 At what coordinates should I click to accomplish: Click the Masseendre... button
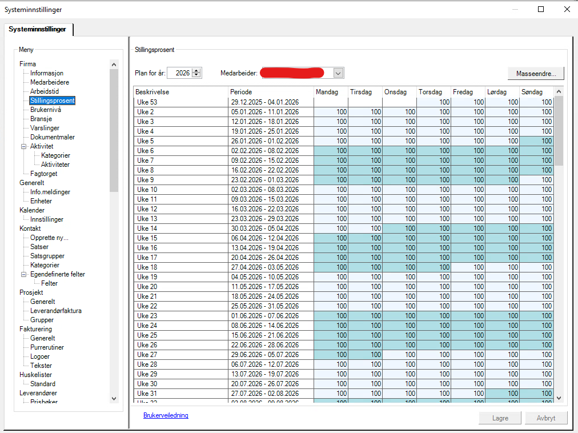536,73
